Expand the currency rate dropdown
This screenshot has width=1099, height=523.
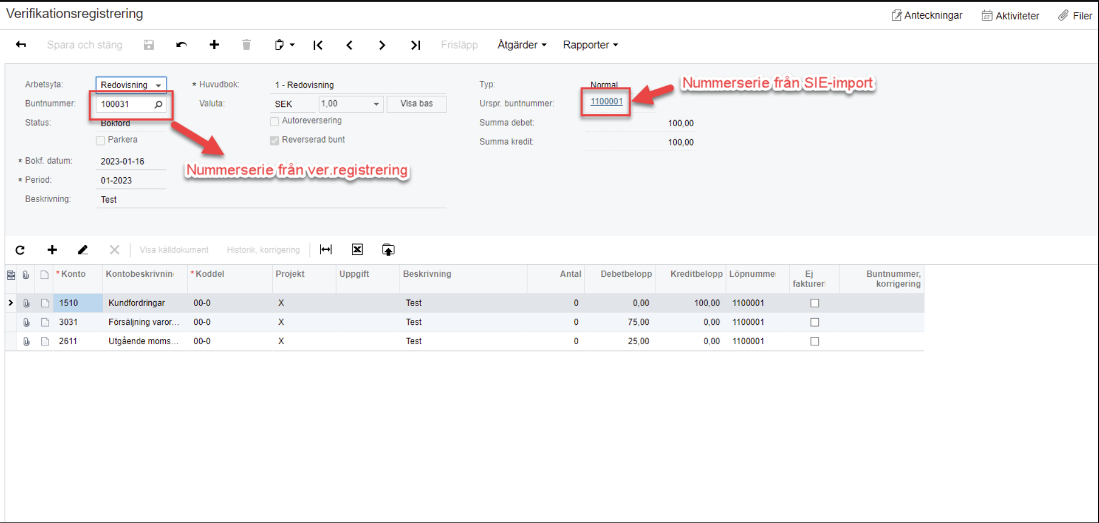(376, 104)
